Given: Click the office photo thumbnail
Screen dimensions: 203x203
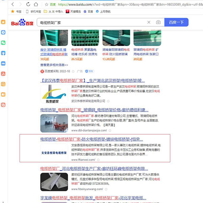Looking at the screenshot, I should pos(54,123).
